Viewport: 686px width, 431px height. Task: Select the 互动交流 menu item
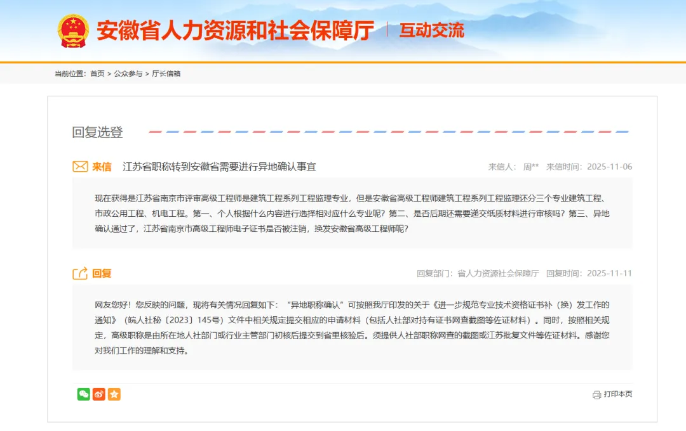(431, 30)
